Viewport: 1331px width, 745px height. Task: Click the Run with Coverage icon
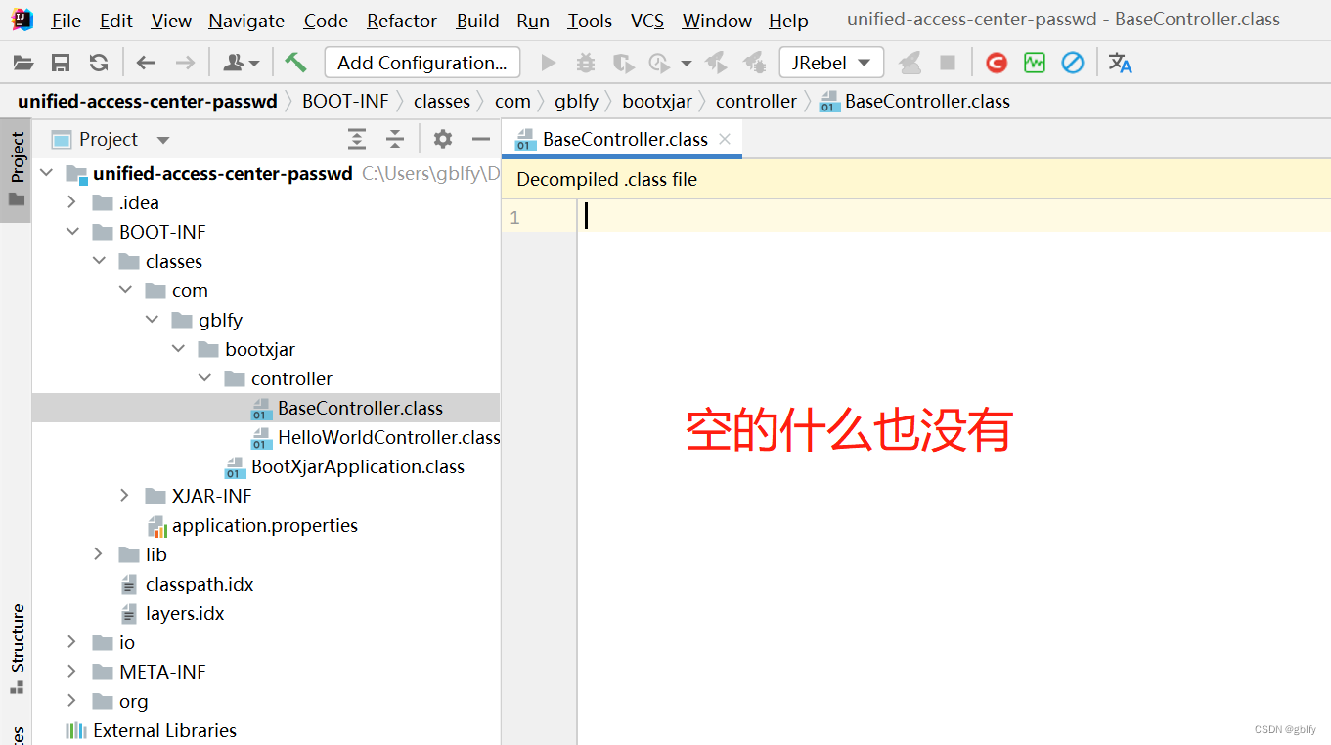[x=623, y=64]
